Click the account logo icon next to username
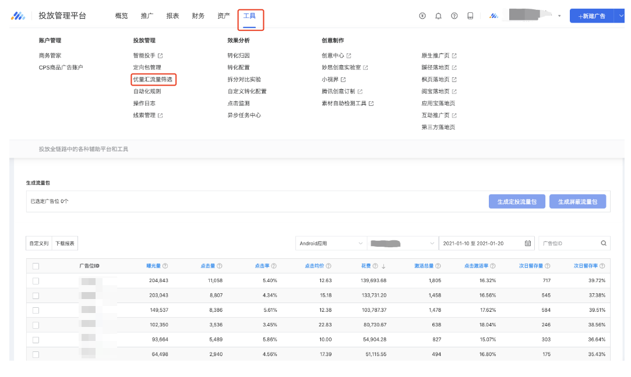This screenshot has width=631, height=377. pyautogui.click(x=494, y=16)
